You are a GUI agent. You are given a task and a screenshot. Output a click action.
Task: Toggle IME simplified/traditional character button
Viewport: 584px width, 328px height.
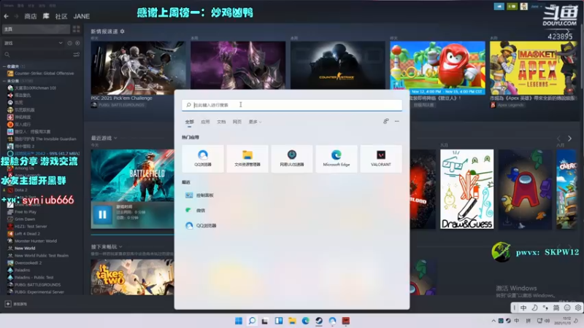(556, 308)
